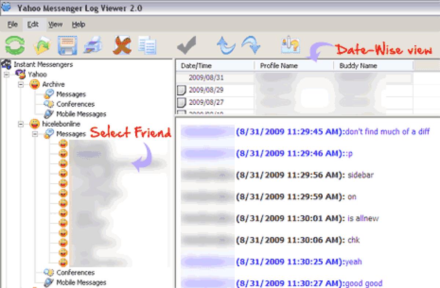Click the green Refresh toolbar icon
This screenshot has height=288, width=440.
click(15, 45)
